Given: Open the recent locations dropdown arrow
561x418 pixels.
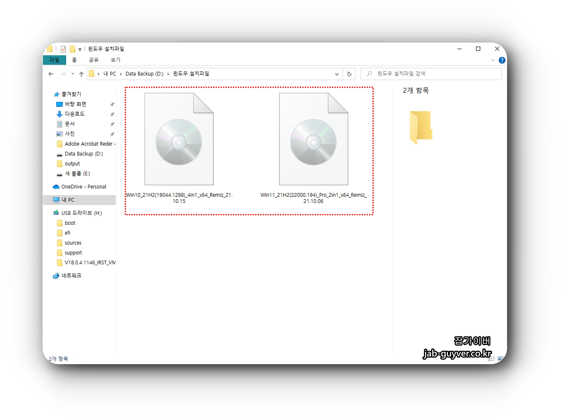Looking at the screenshot, I should (73, 74).
